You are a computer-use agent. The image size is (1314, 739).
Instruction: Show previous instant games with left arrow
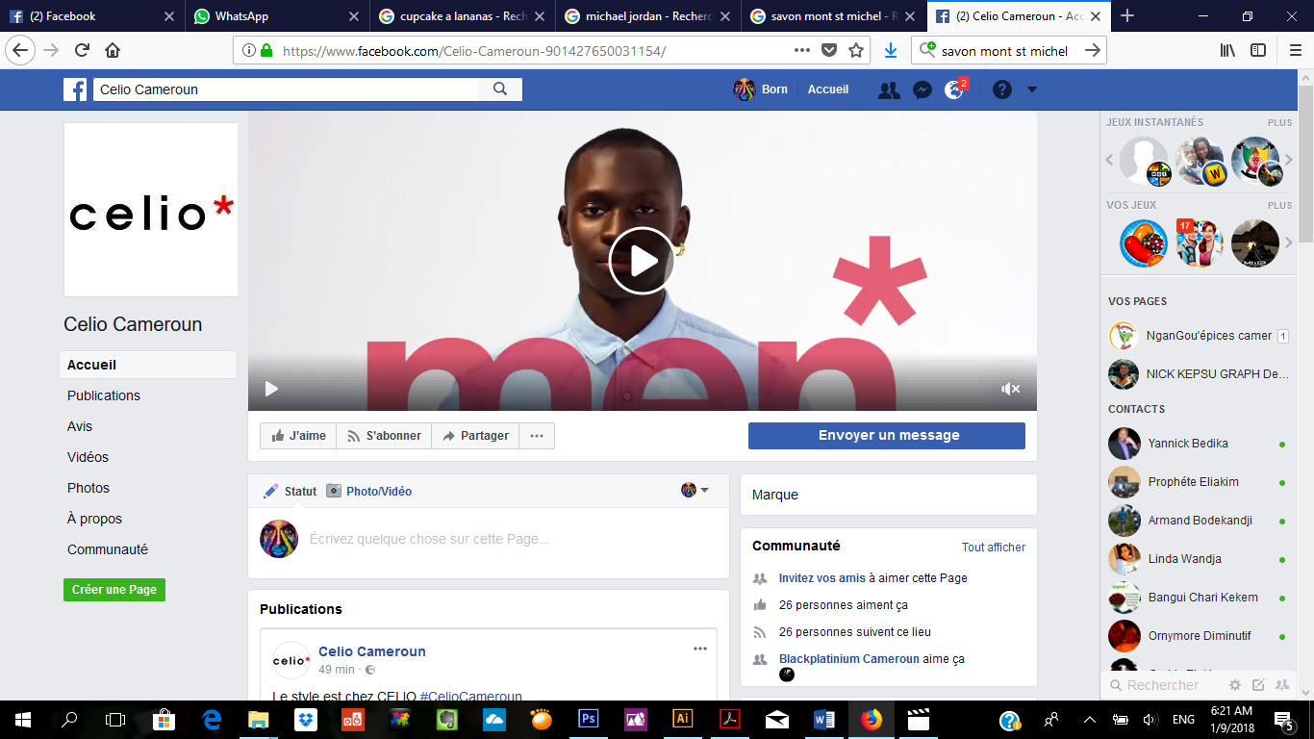point(1109,160)
